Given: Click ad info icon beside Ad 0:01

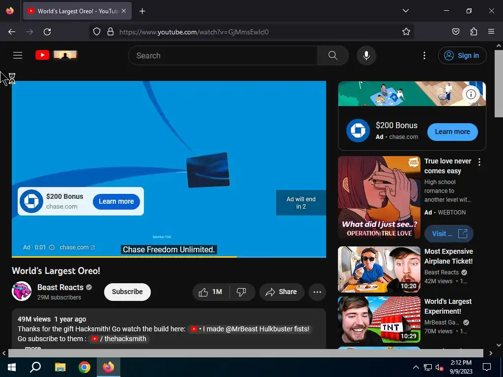Looking at the screenshot, I should [x=52, y=247].
